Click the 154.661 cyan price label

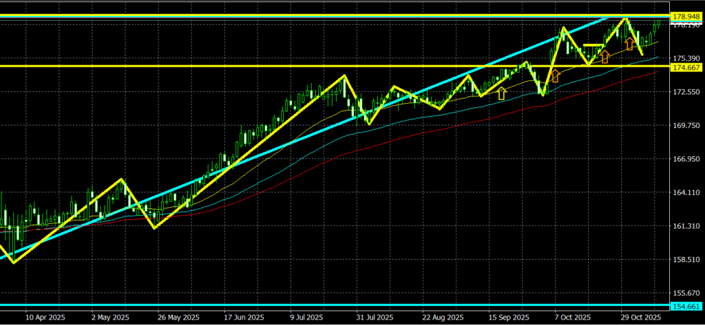pos(686,305)
